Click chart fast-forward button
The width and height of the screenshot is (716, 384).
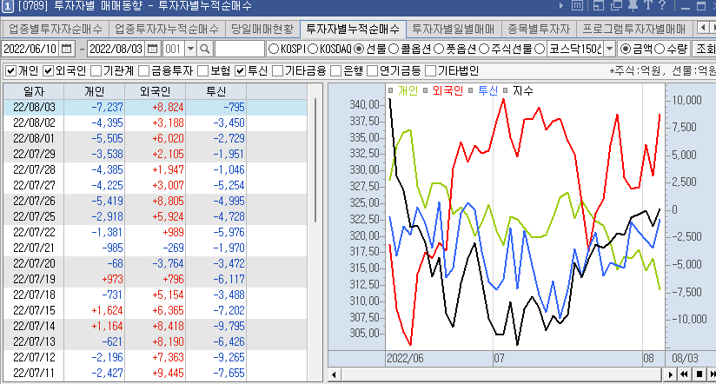coord(712,374)
